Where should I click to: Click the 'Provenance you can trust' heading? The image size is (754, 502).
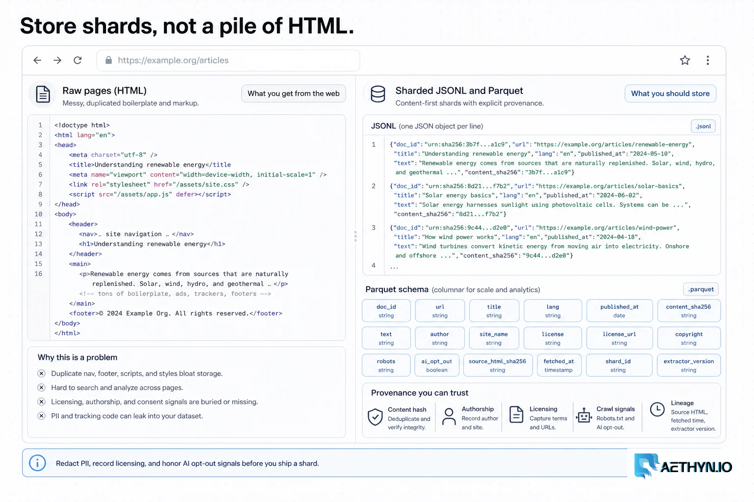[x=420, y=393]
